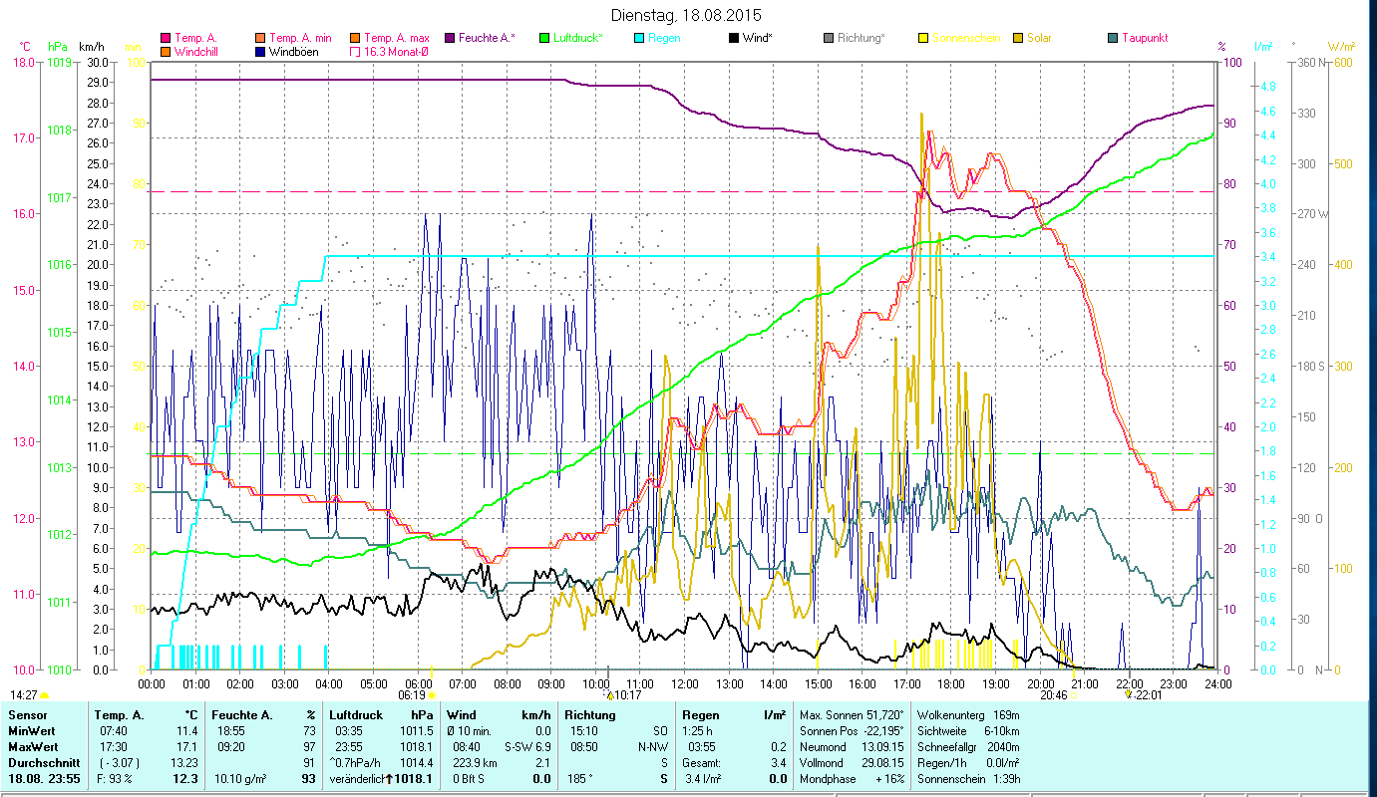Viewport: 1377px width, 797px height.
Task: Select the teal Taupunkt legend swatch
Action: 1113,38
